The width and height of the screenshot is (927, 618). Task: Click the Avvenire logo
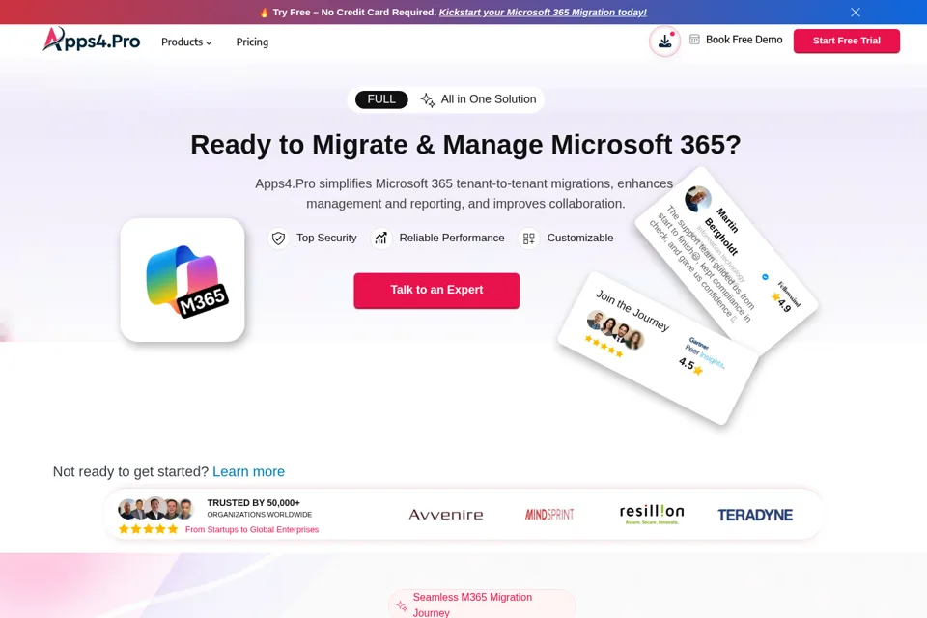point(446,515)
